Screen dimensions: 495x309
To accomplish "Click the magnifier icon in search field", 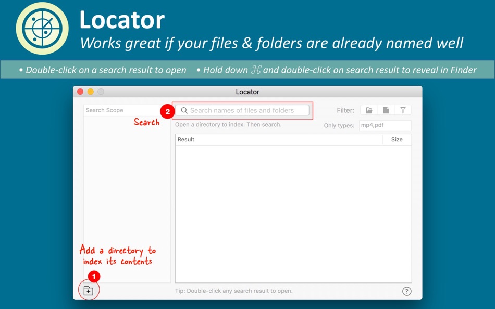I will pyautogui.click(x=184, y=110).
